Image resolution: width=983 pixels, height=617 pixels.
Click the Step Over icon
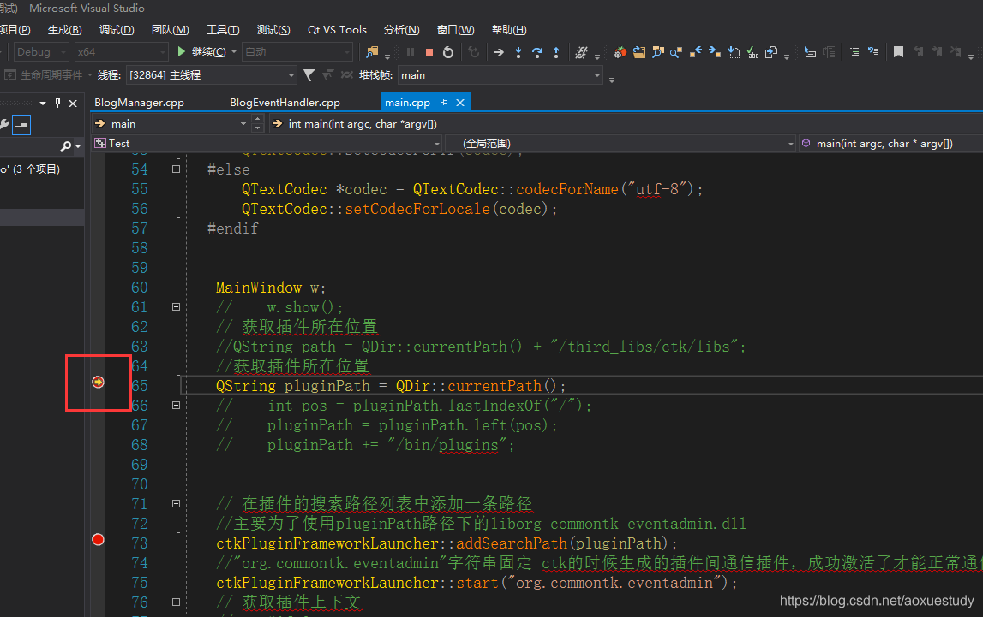[x=538, y=51]
